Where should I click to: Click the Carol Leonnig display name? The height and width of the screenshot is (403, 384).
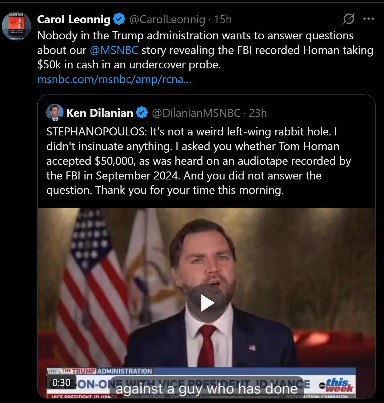74,19
